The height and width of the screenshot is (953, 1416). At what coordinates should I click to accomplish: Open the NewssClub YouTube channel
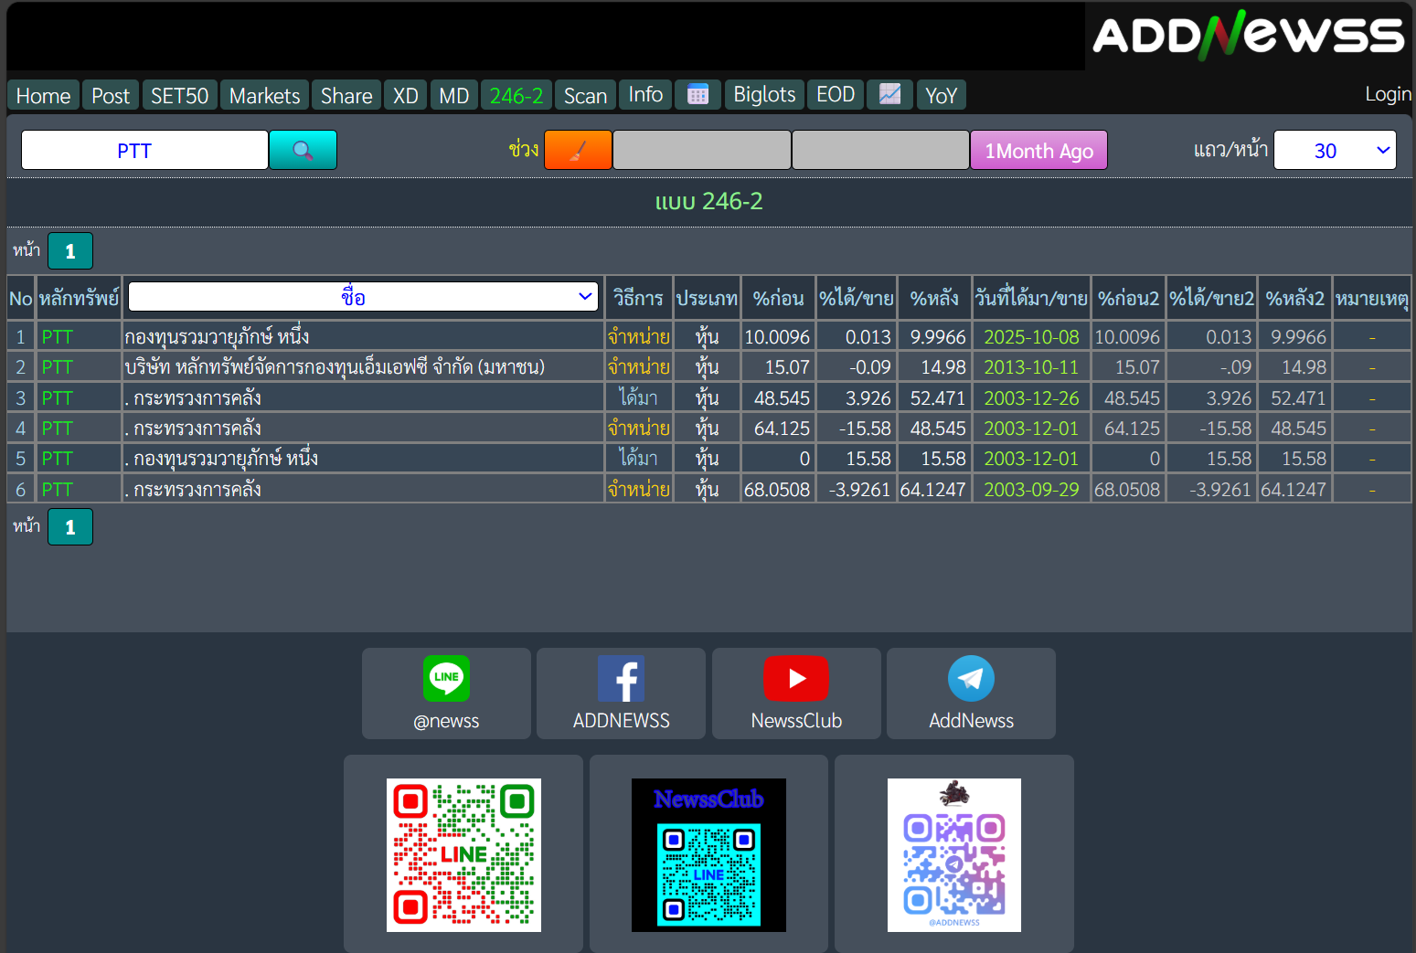click(796, 694)
